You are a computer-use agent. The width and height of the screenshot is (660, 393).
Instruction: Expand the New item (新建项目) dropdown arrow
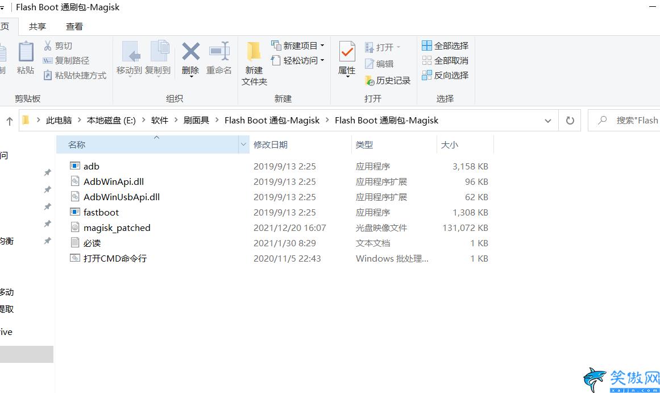(322, 45)
